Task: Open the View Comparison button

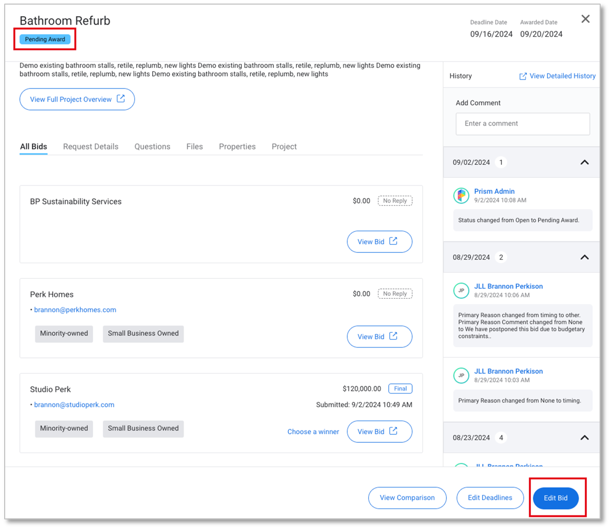Action: point(407,498)
